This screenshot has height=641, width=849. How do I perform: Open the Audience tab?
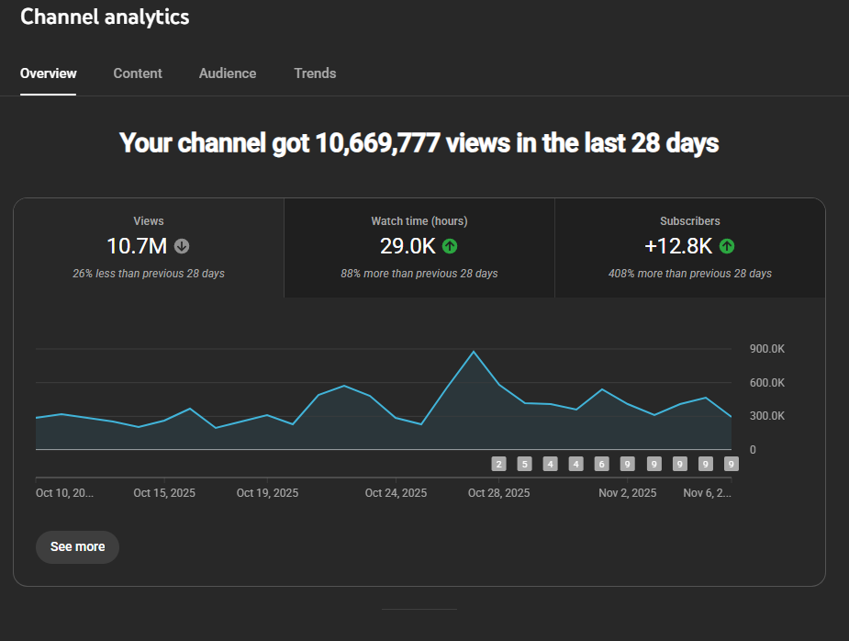click(228, 73)
